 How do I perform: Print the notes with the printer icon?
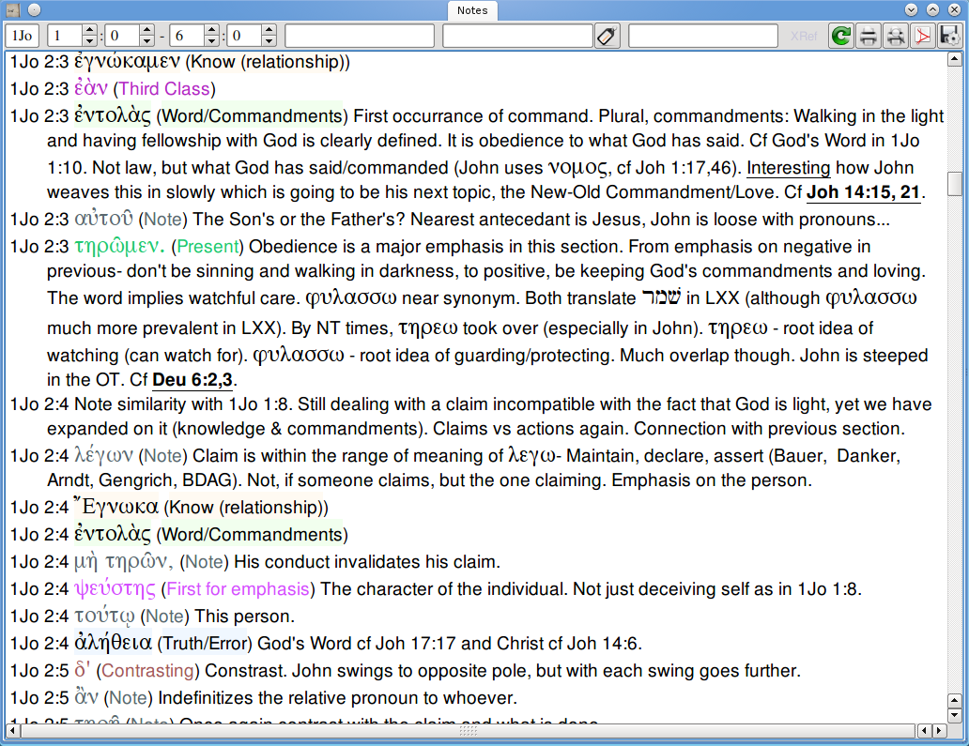(x=869, y=36)
